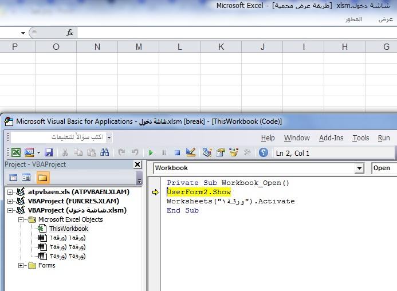Open the Tools menu

coord(361,138)
